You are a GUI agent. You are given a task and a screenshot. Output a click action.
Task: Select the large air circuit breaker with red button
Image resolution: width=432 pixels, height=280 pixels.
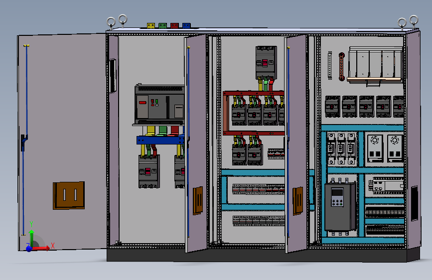tap(159, 105)
